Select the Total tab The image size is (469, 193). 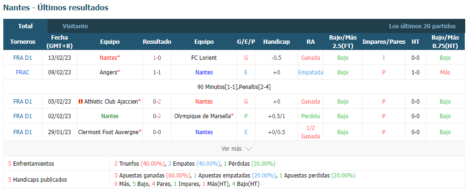[x=25, y=26]
